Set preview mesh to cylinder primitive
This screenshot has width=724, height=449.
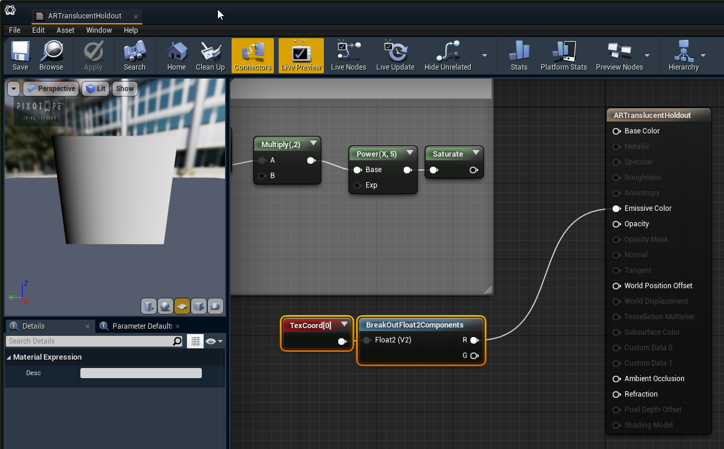[149, 306]
